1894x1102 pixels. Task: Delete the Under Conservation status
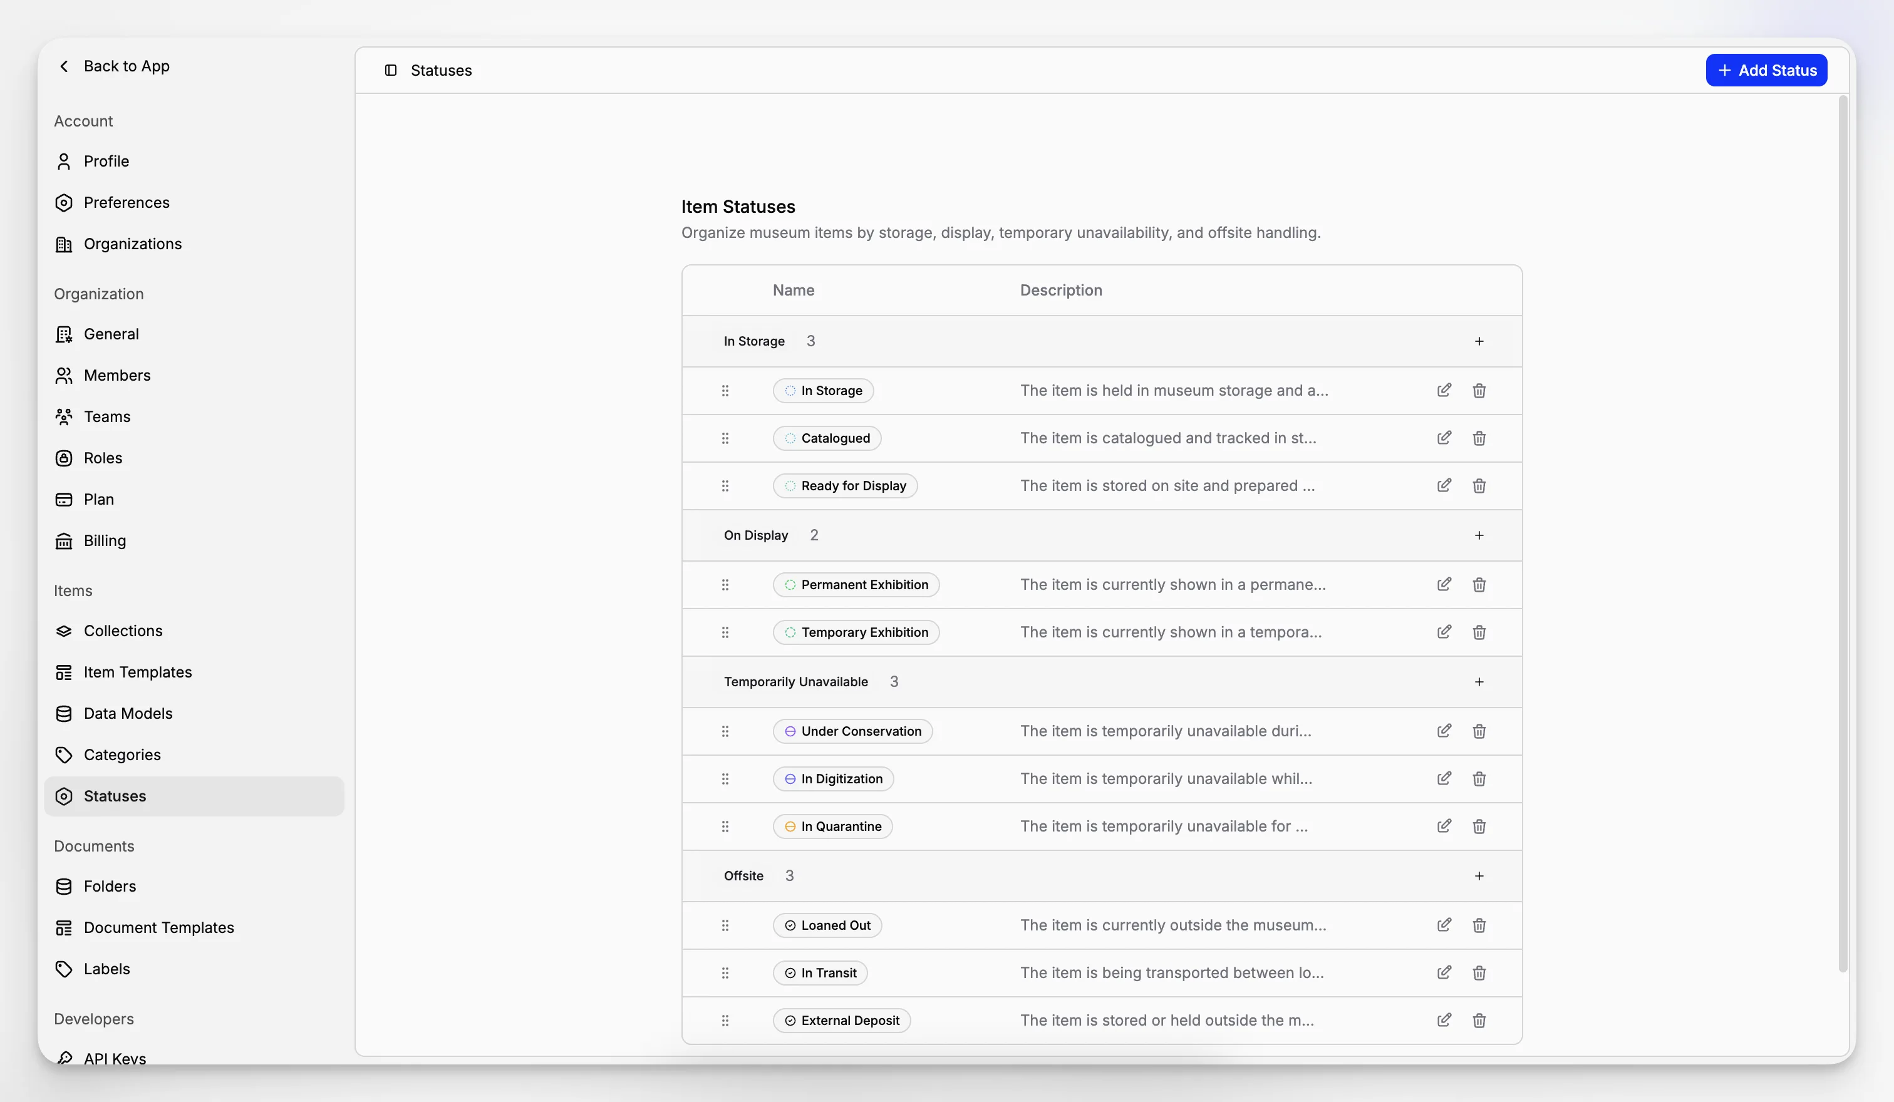pyautogui.click(x=1478, y=731)
